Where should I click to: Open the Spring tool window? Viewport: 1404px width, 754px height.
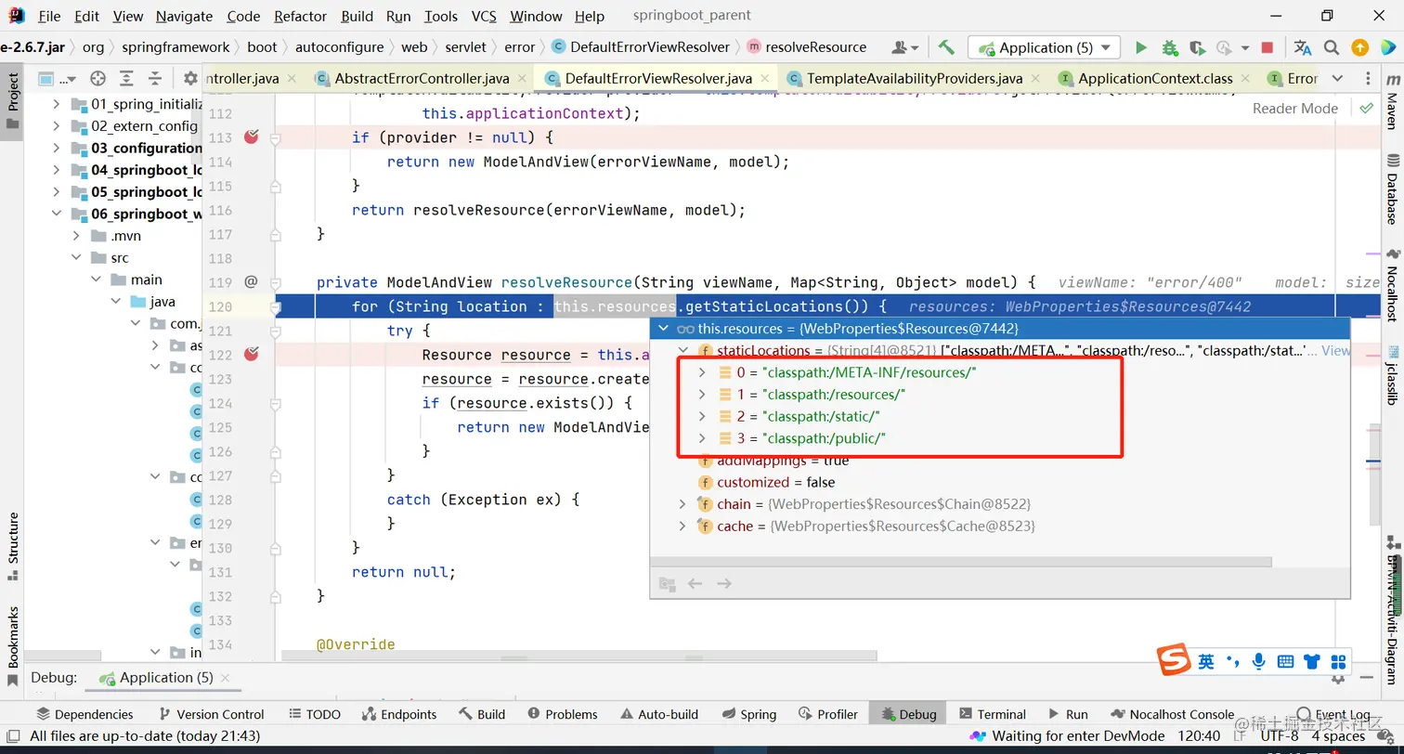click(748, 714)
